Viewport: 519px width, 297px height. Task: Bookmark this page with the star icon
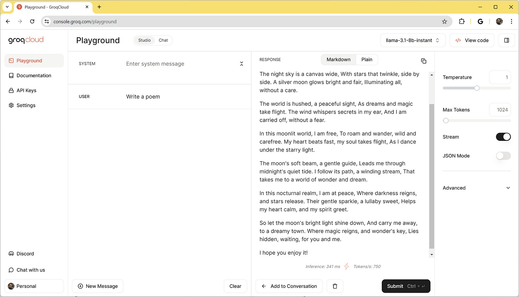tap(444, 21)
